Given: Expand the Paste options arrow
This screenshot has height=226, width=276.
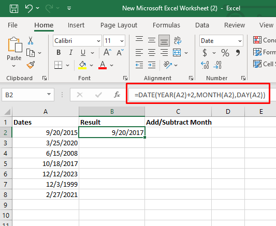Looking at the screenshot, I should tap(14, 66).
